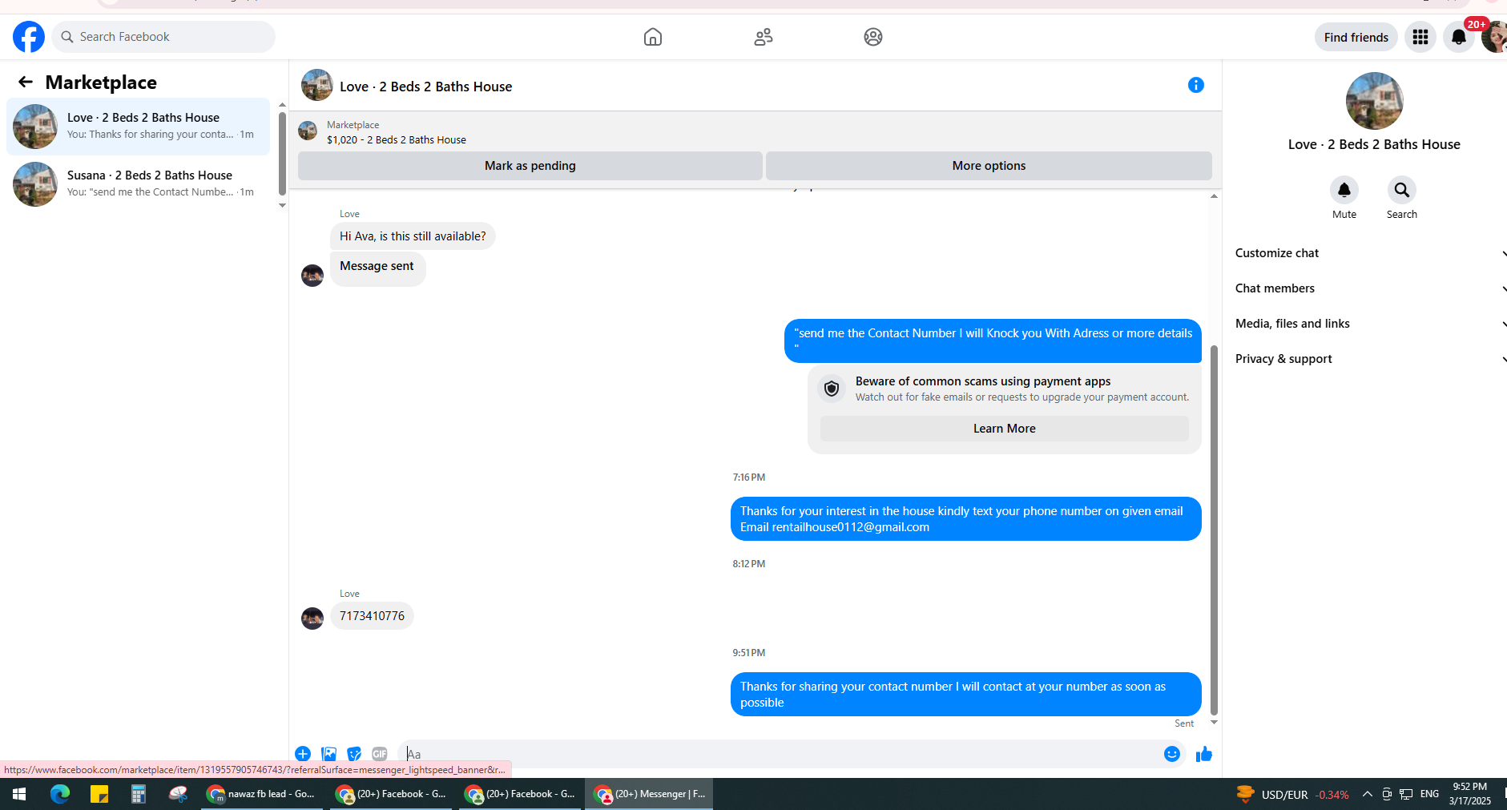Open the plus more-actions icon in composer

click(303, 754)
